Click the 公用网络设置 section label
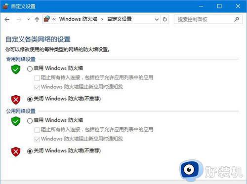The width and height of the screenshot is (247, 184). [x=21, y=111]
